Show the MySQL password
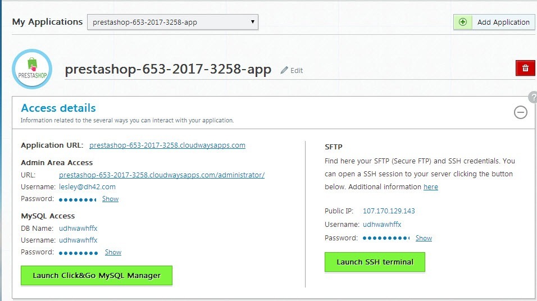 pyautogui.click(x=113, y=252)
